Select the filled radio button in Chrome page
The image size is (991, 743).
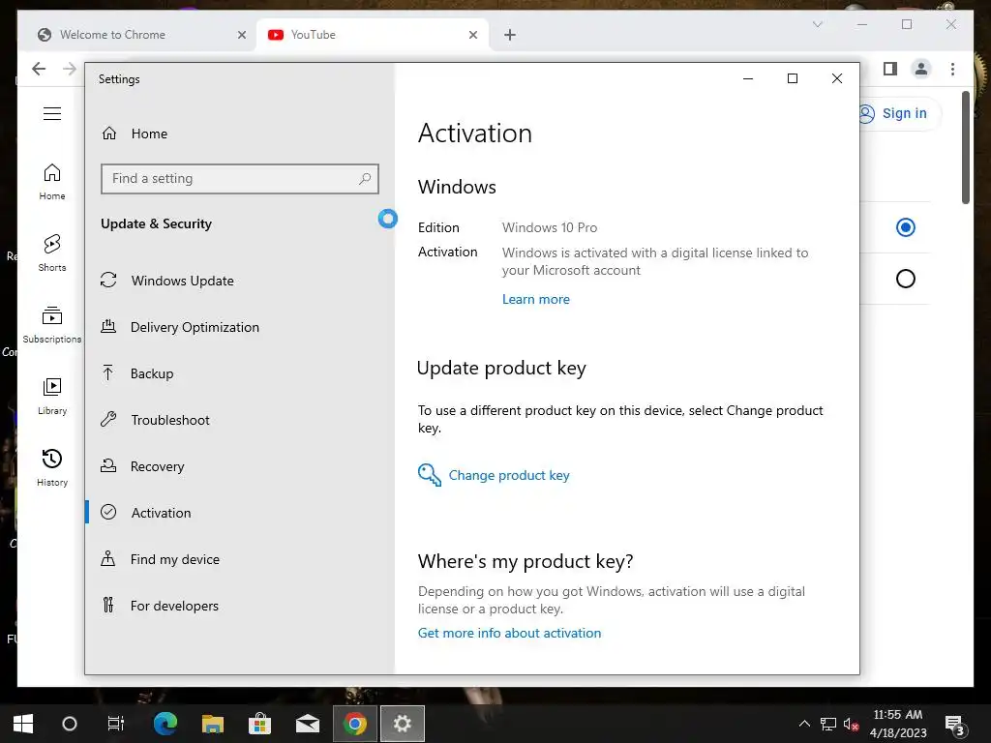click(x=906, y=227)
